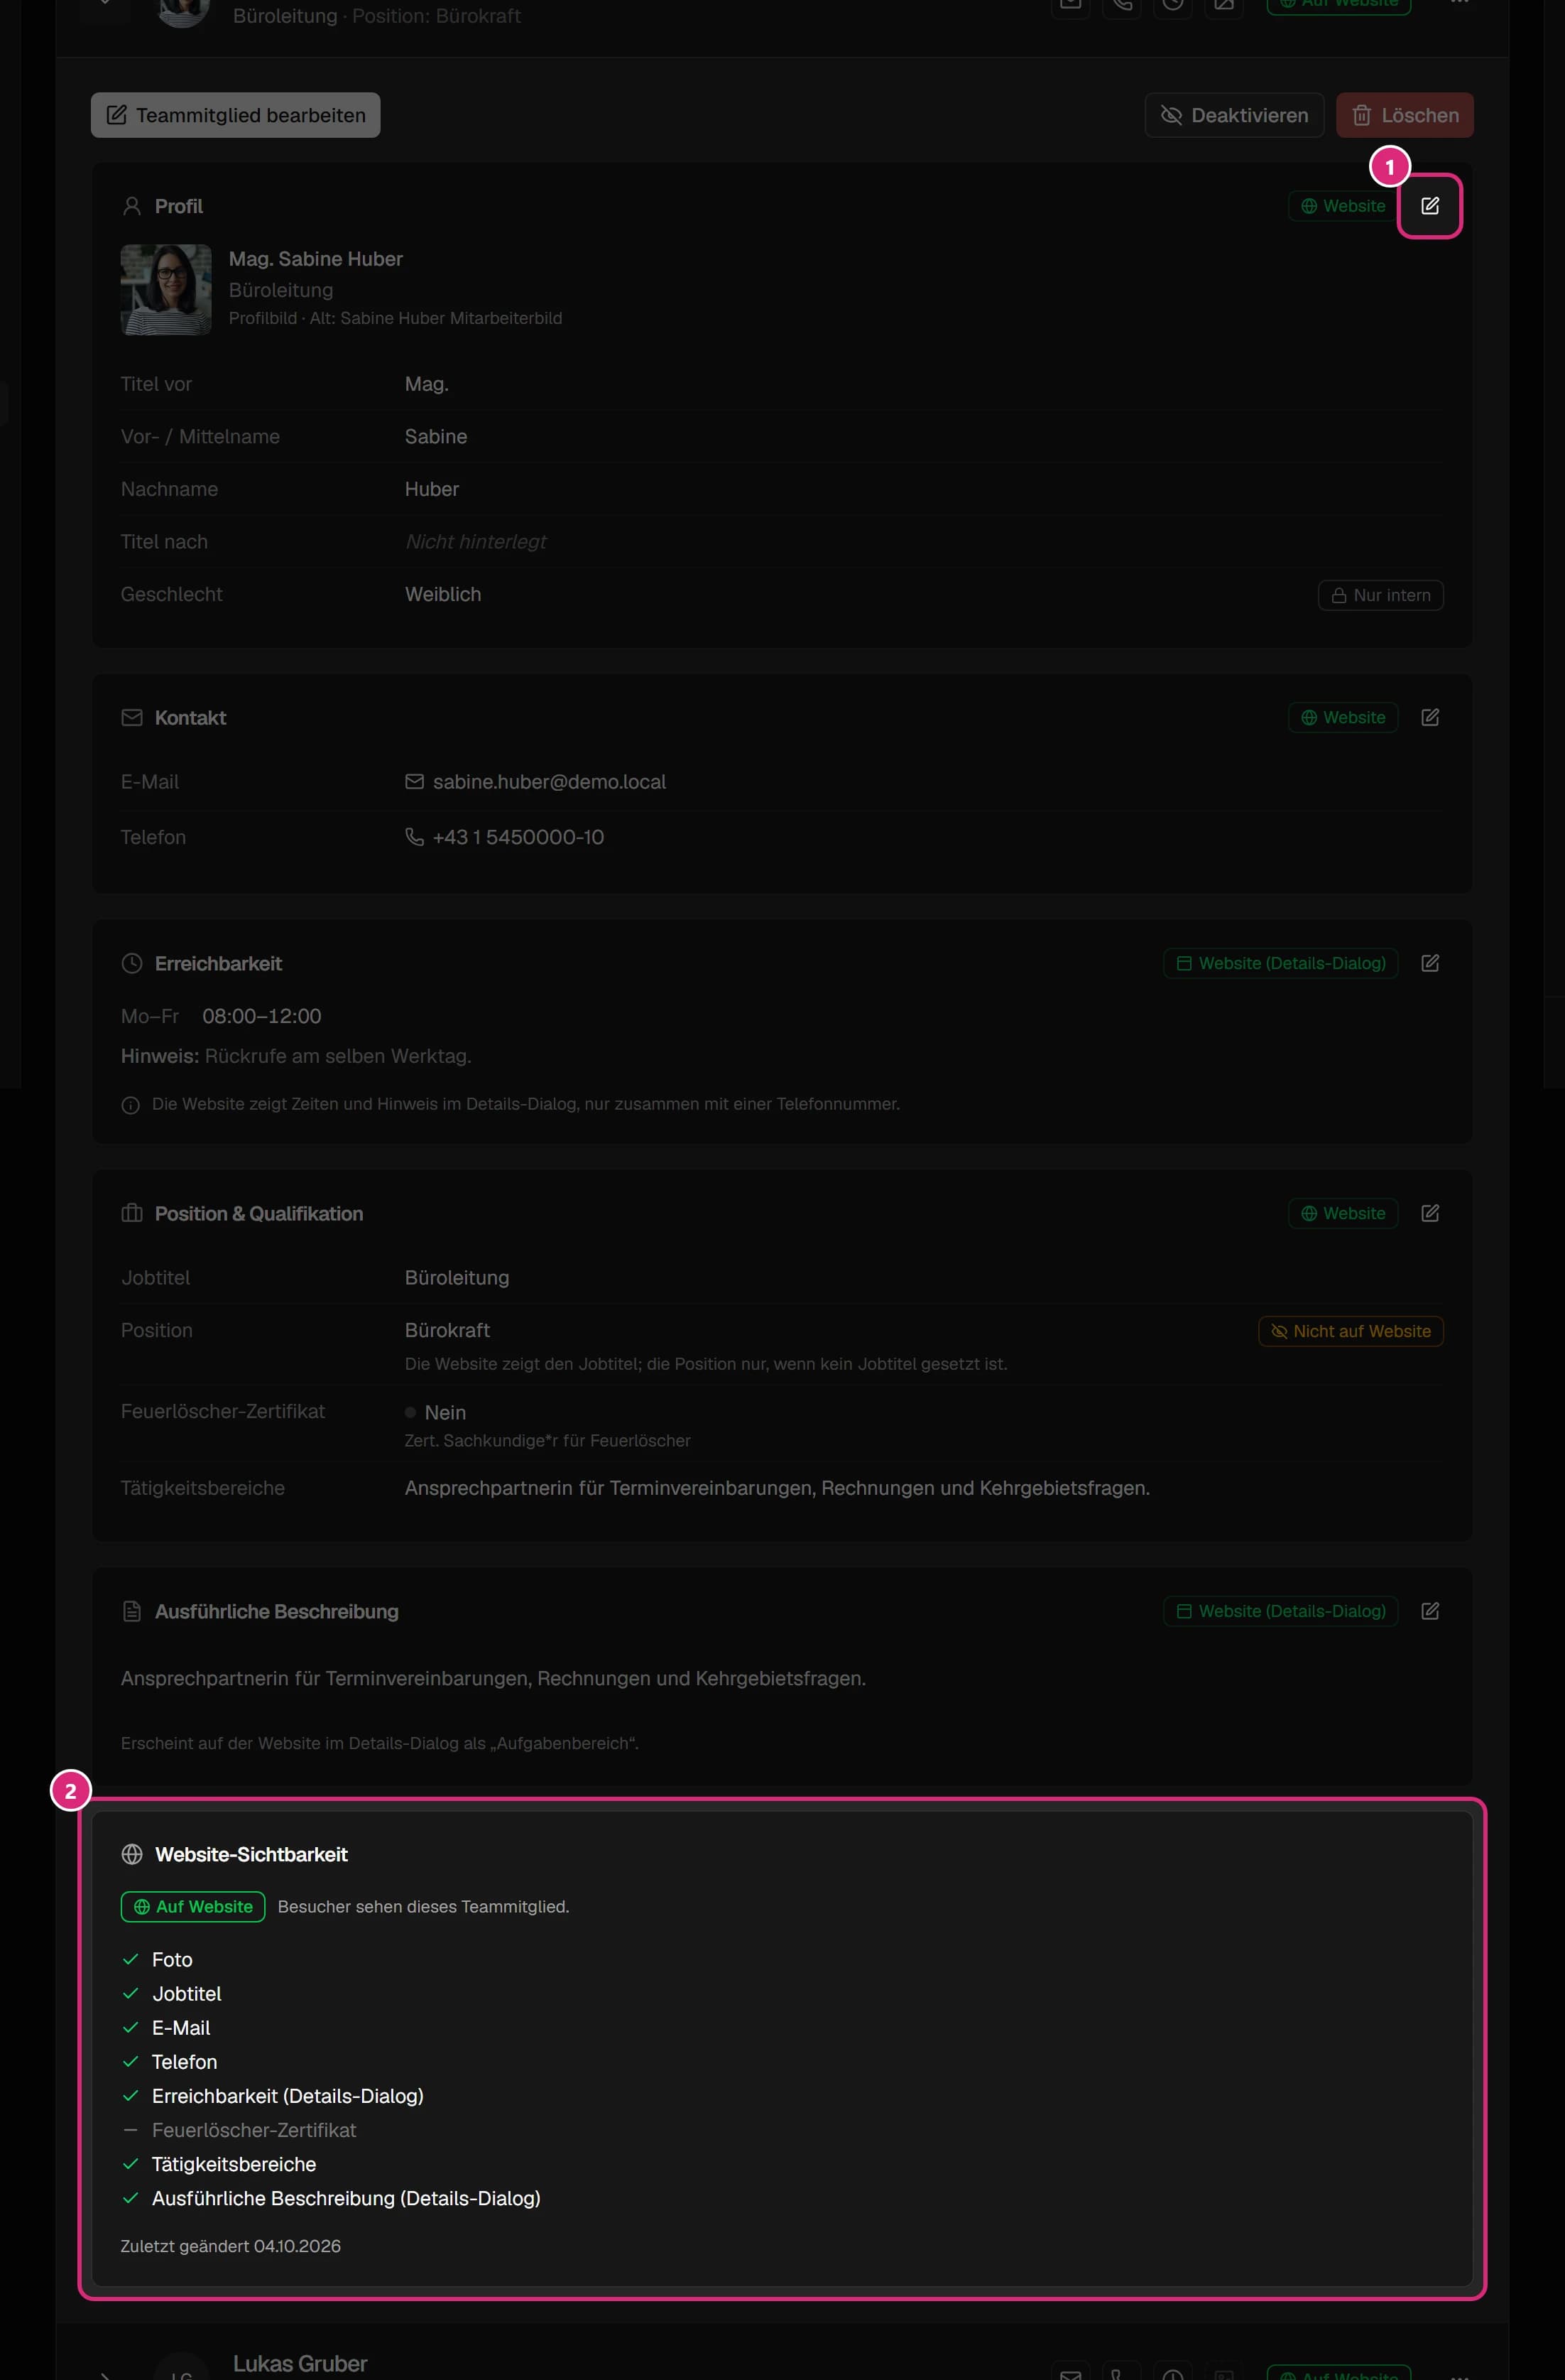The height and width of the screenshot is (2380, 1565).
Task: Click the Weiblich value for Geschlecht
Action: pos(442,594)
